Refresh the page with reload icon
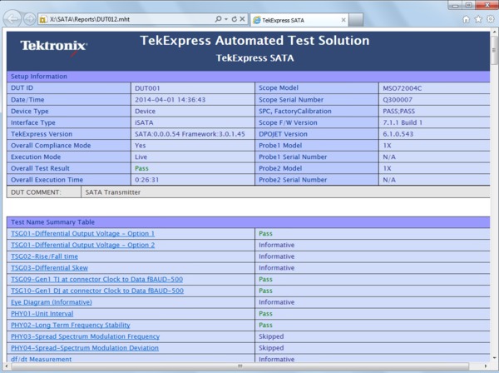499x373 pixels. [x=233, y=18]
